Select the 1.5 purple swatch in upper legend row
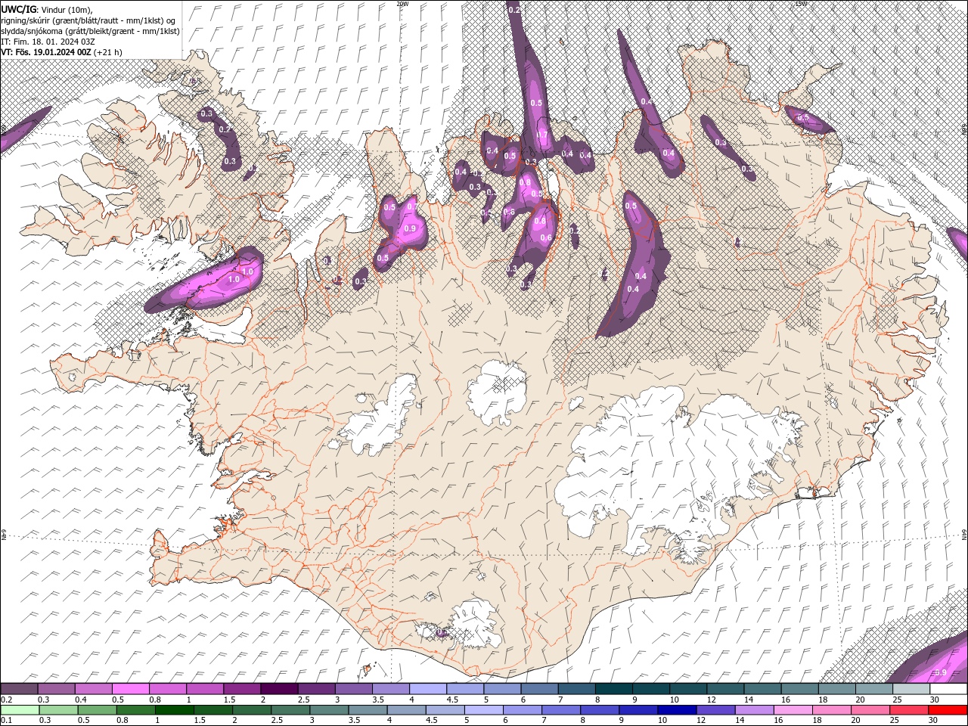The width and height of the screenshot is (968, 726). click(x=241, y=689)
